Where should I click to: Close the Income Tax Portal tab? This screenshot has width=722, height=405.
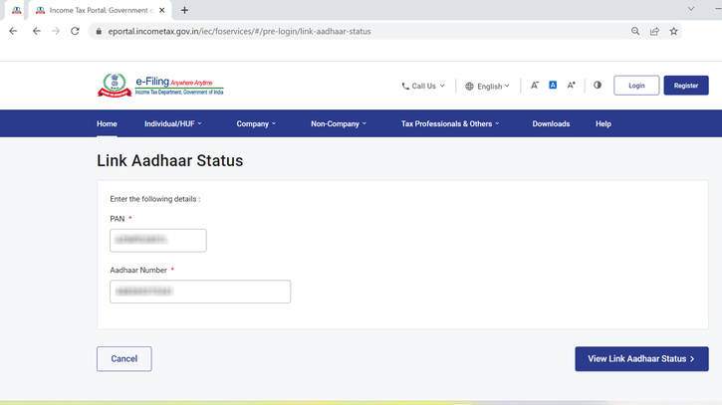coord(161,10)
